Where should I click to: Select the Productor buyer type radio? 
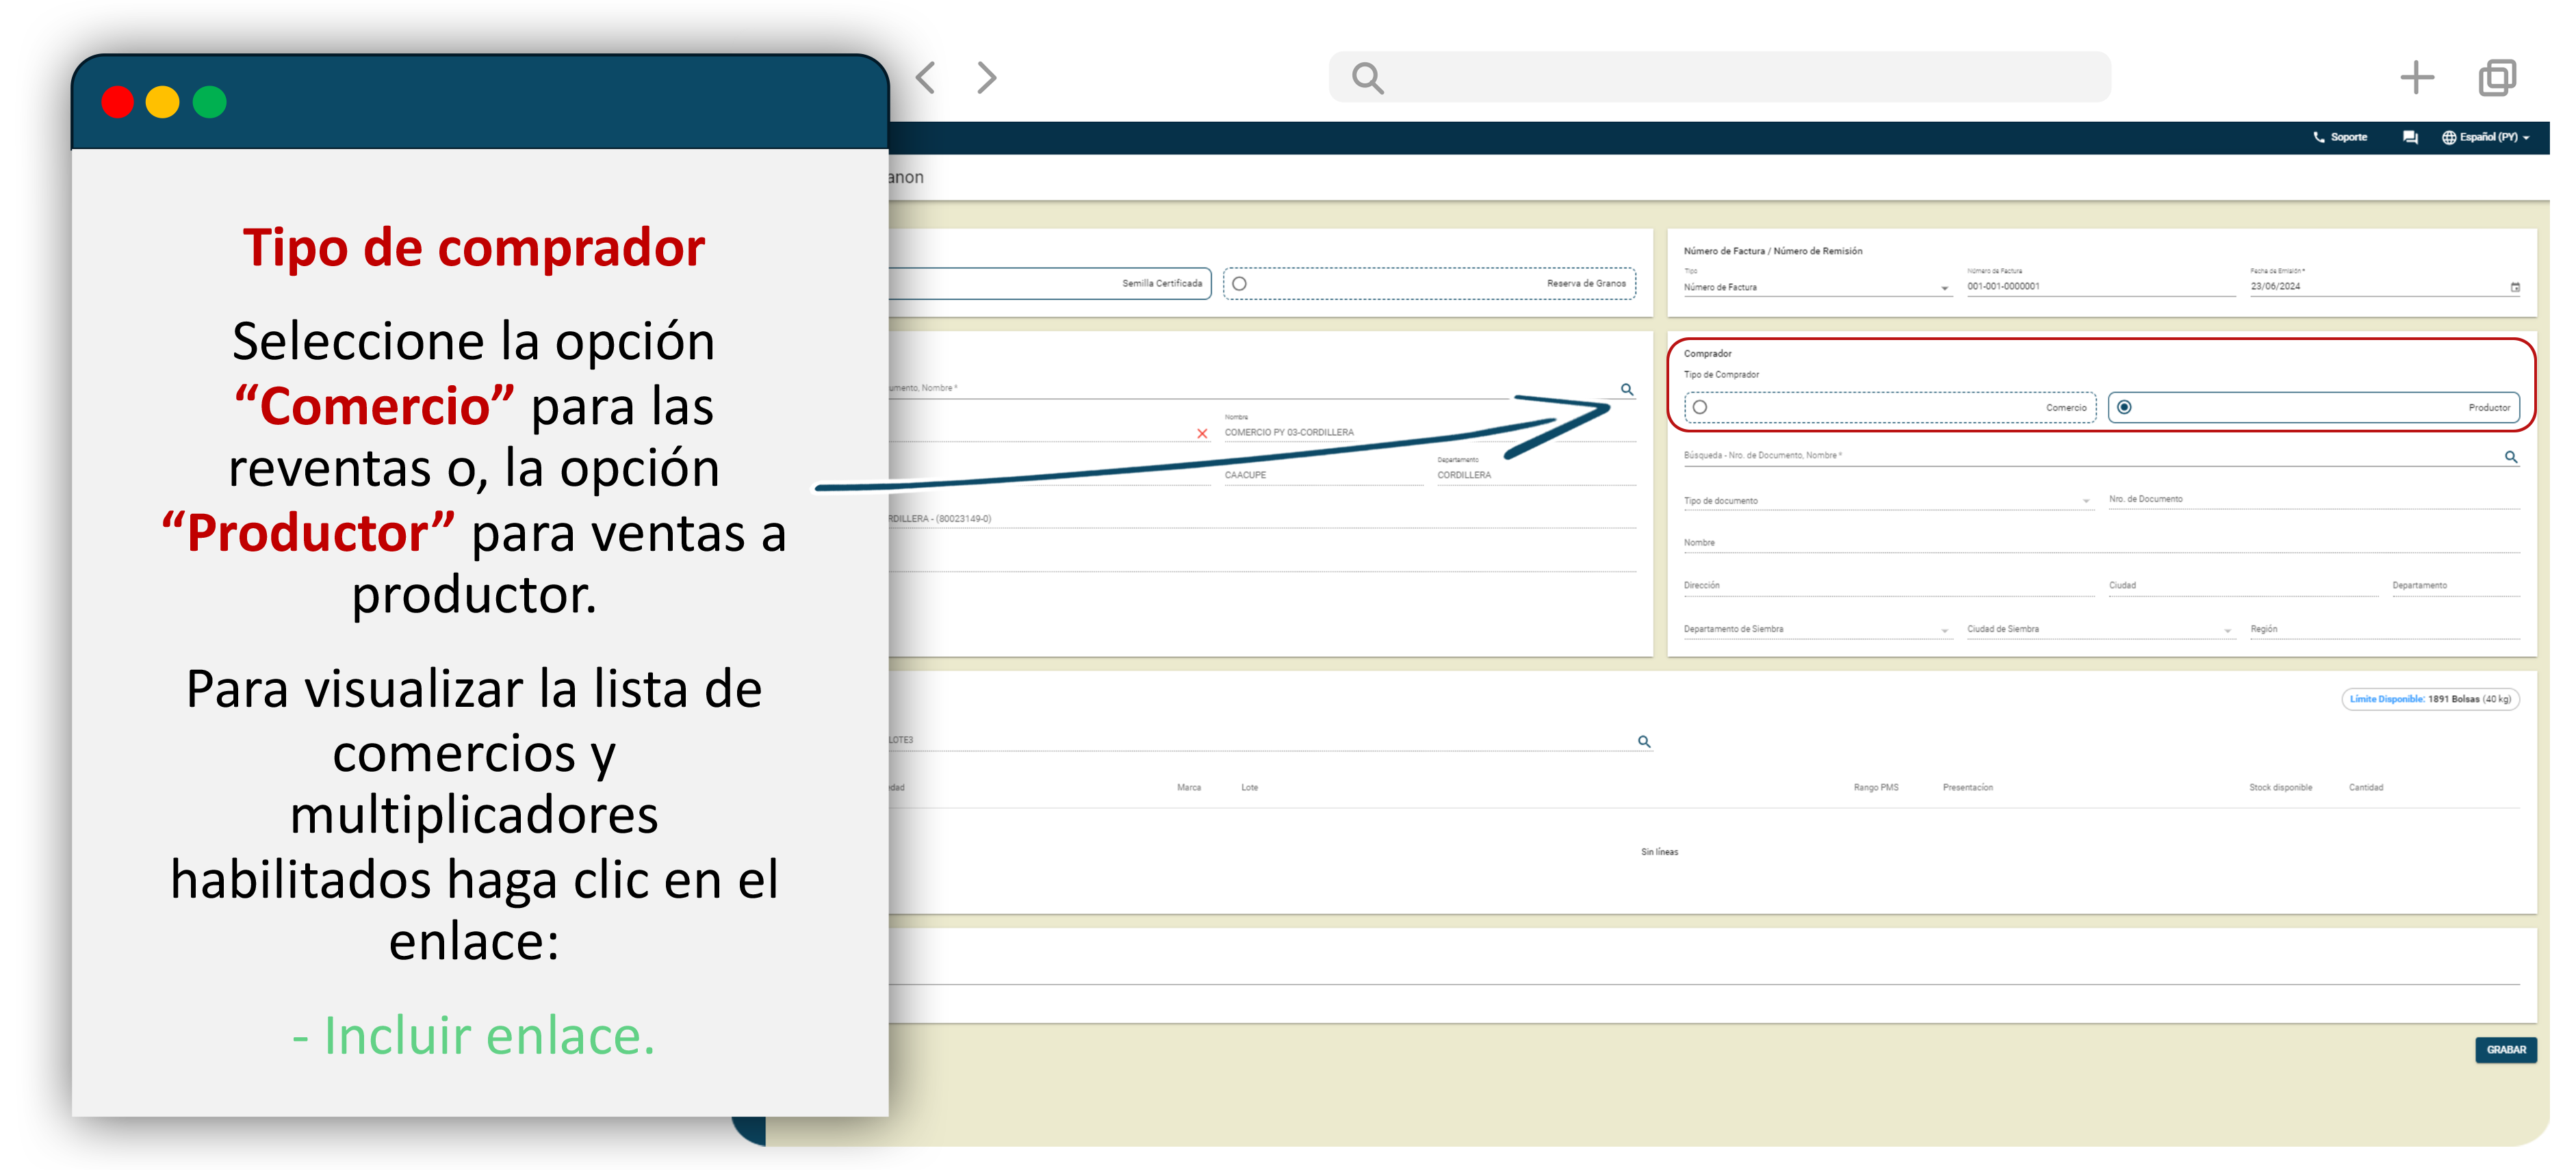pyautogui.click(x=2124, y=407)
